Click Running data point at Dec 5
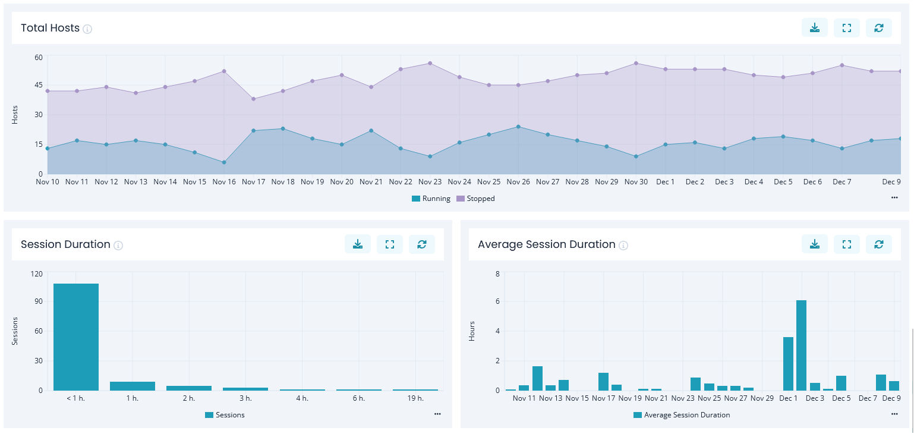Image resolution: width=914 pixels, height=437 pixels. point(783,137)
